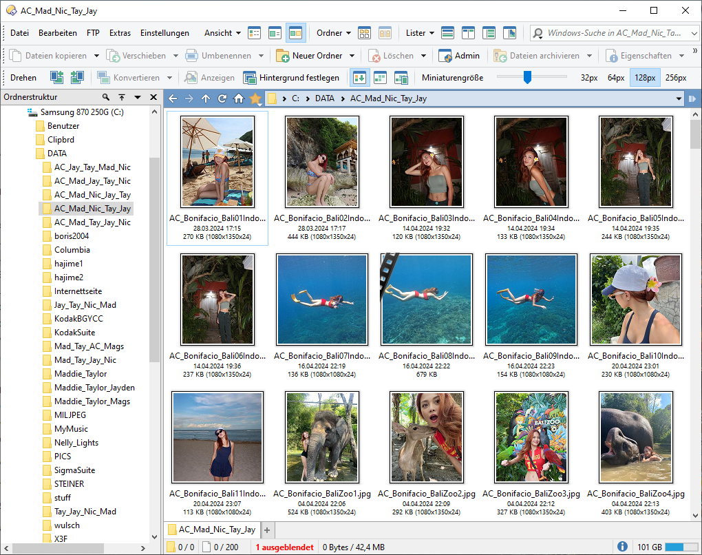This screenshot has width=702, height=555.
Task: Select AC_Bonifacio_BaliZoo2.jpg thumbnail
Action: [x=426, y=437]
